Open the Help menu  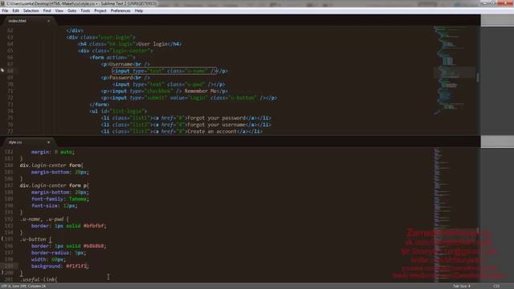click(139, 10)
